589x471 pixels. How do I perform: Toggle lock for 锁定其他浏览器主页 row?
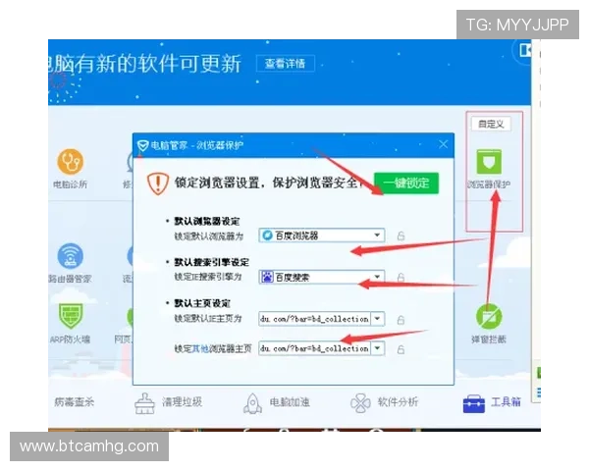(x=401, y=349)
